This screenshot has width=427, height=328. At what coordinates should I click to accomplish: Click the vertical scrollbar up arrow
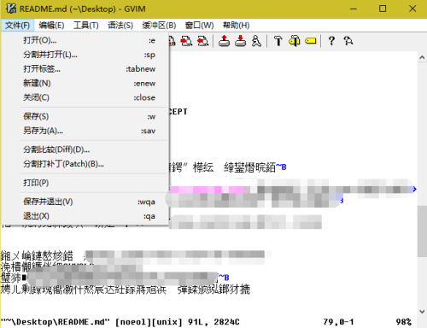[422, 57]
